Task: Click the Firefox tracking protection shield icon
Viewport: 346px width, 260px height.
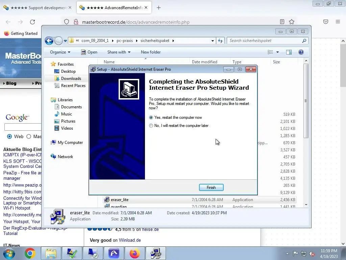Action: (67, 22)
